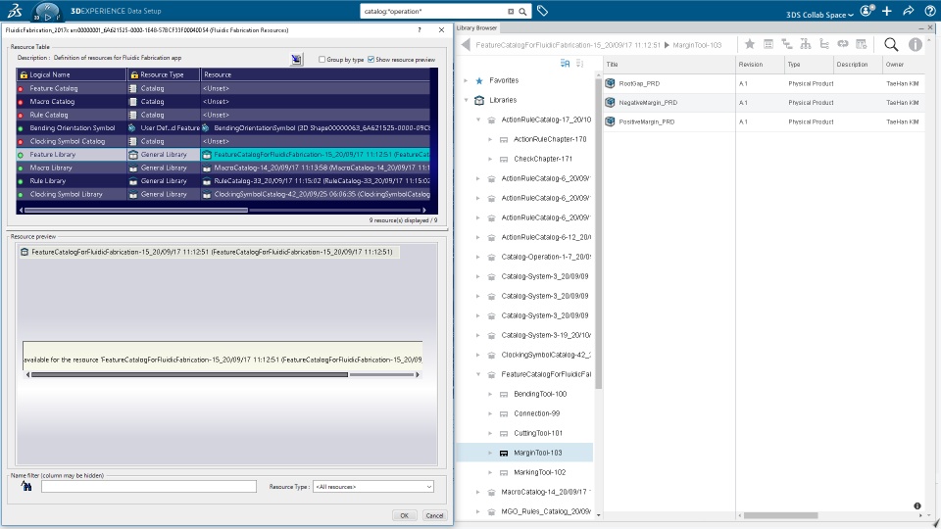The height and width of the screenshot is (529, 941).
Task: Click the RootGap_PRD product icon
Action: (x=611, y=83)
